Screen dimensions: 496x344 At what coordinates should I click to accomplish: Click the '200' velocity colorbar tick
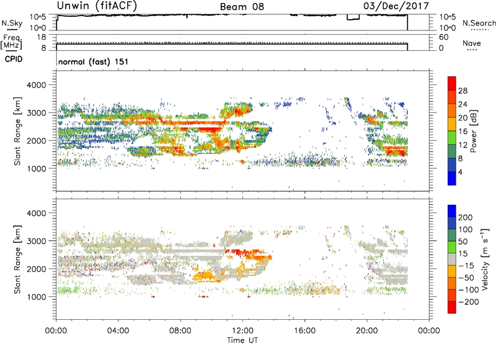[466, 217]
